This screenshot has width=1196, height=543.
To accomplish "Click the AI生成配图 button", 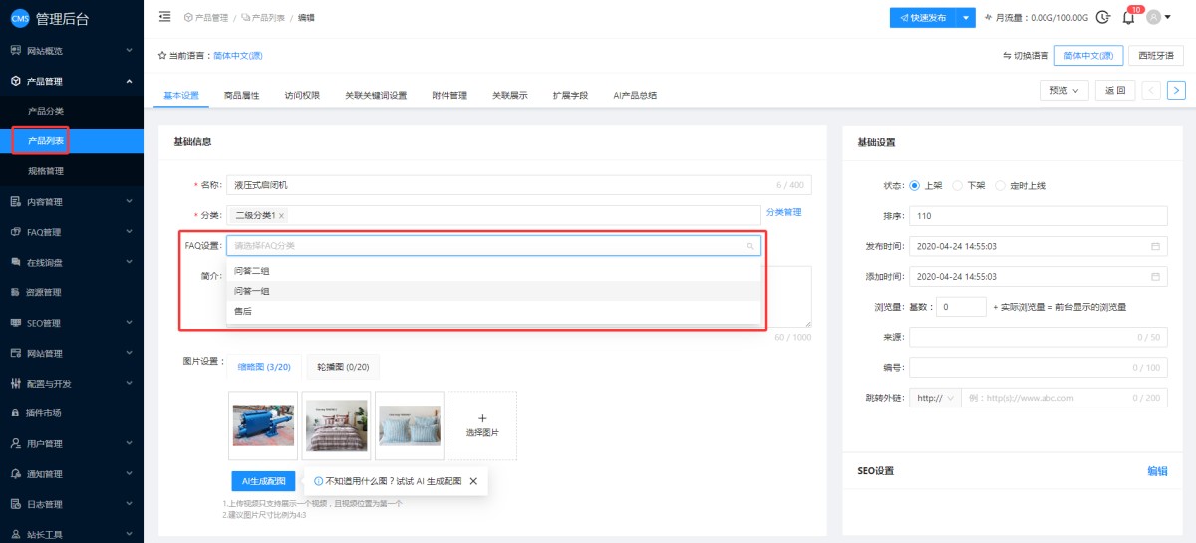I will (x=264, y=481).
